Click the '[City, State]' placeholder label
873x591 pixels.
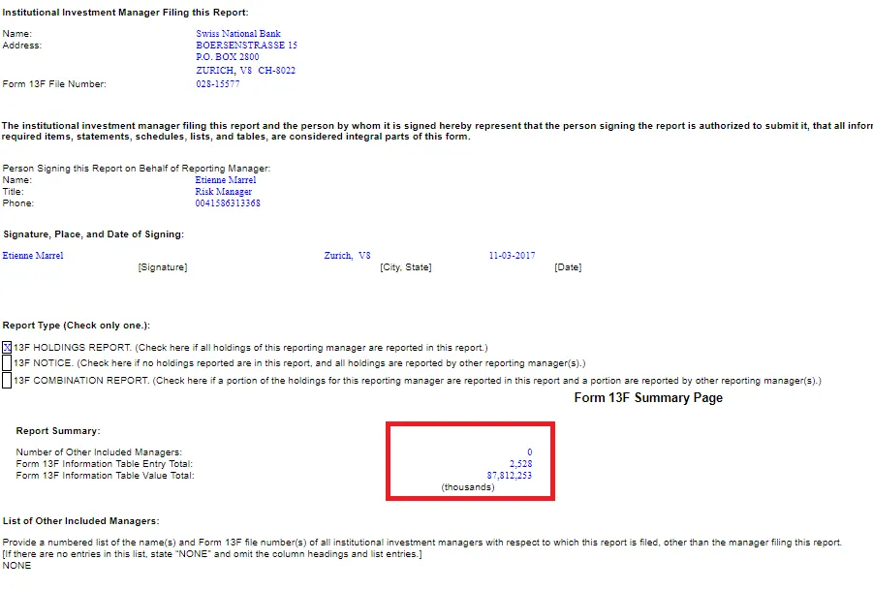pyautogui.click(x=406, y=267)
